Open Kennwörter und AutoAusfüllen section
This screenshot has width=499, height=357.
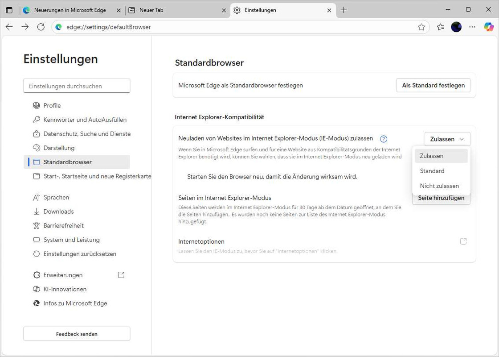(77, 120)
